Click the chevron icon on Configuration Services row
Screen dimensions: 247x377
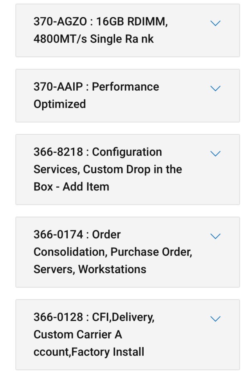tap(215, 153)
